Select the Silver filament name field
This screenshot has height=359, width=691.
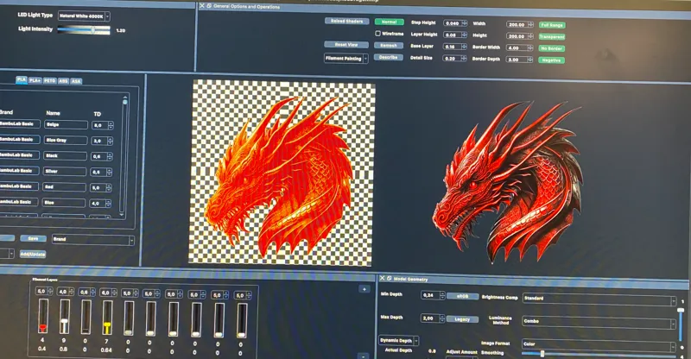[65, 172]
